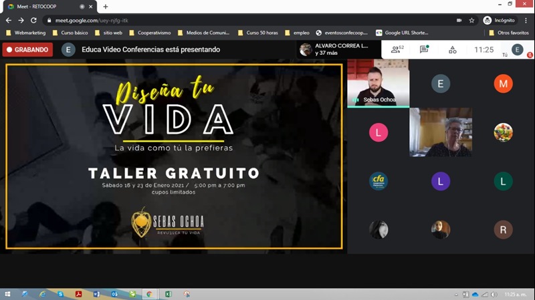This screenshot has width=535, height=300.
Task: Open the 'Medios de Comuni...' bookmark folder
Action: (x=204, y=33)
